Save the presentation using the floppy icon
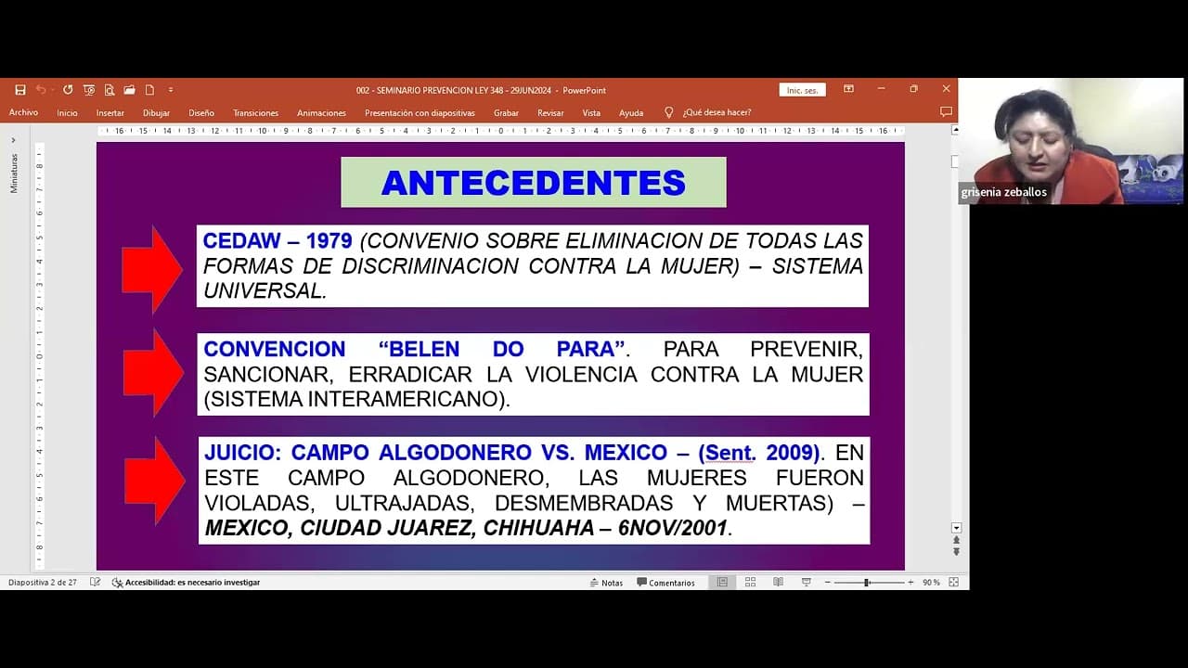This screenshot has width=1188, height=668. 20,90
